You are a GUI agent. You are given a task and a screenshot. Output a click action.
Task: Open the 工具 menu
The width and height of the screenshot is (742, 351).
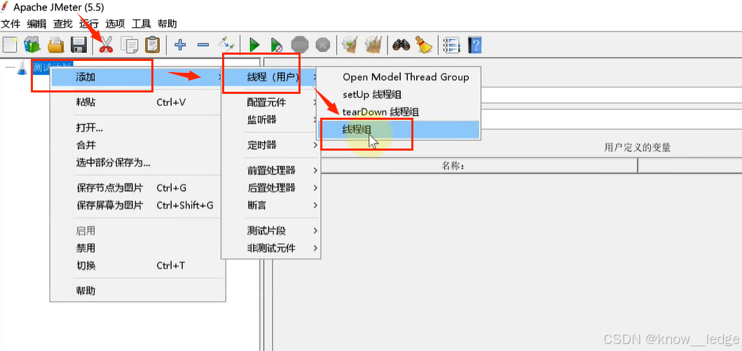[x=141, y=24]
